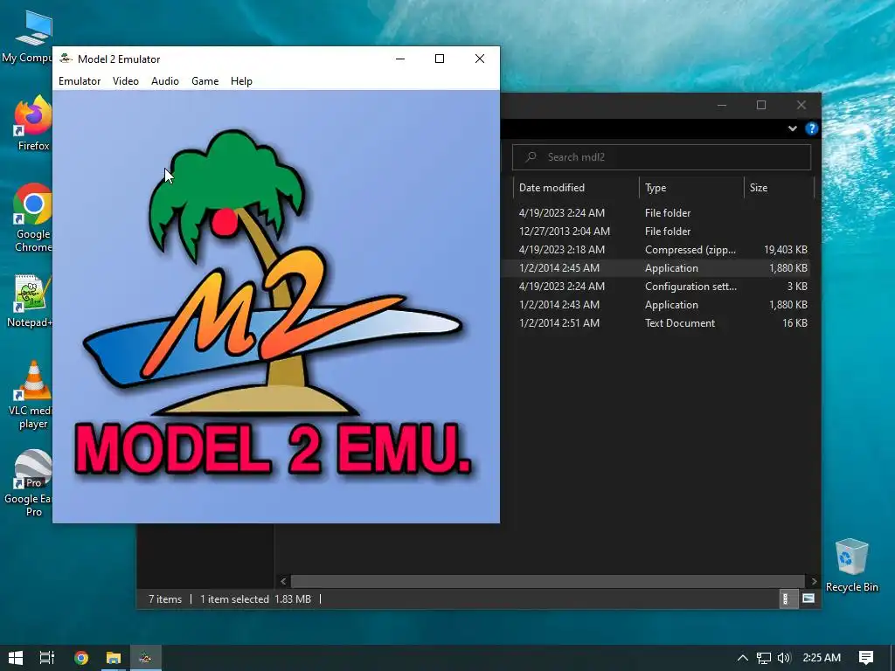Click the Search mdl2 field in File Explorer

[x=662, y=157]
